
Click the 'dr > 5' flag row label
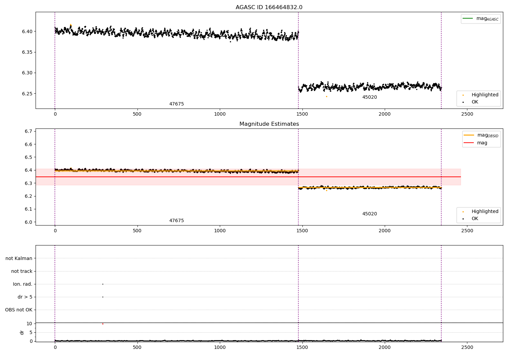25,297
